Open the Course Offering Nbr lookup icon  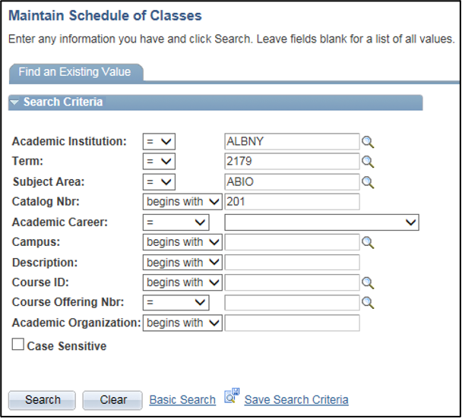coord(368,303)
